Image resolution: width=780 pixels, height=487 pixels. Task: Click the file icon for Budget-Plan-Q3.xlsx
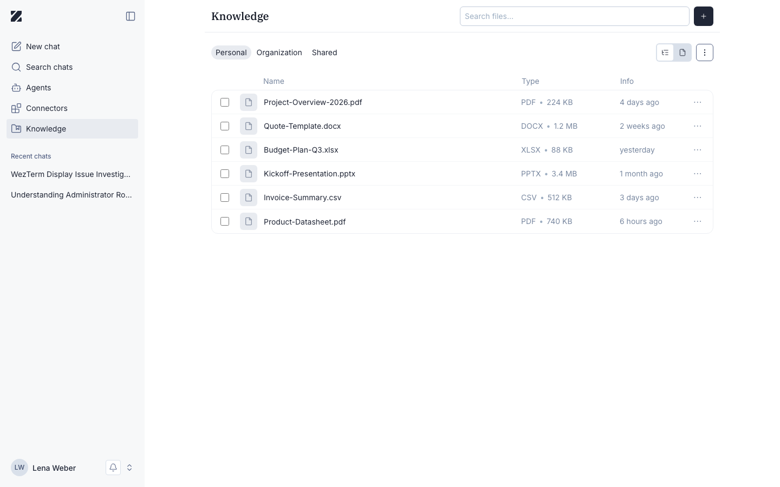(249, 150)
